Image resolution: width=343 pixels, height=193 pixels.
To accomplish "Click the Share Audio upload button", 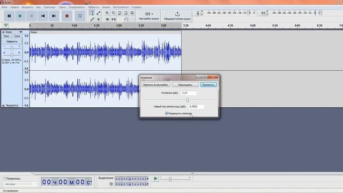I will coord(177,16).
